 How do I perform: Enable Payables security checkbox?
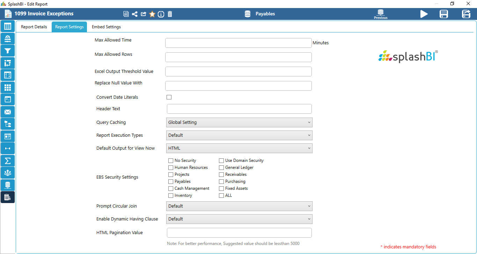(171, 181)
